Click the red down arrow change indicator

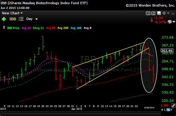tap(152, 20)
